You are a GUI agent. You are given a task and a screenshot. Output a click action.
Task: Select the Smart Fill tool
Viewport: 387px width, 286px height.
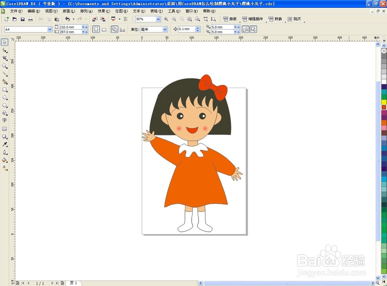4,81
